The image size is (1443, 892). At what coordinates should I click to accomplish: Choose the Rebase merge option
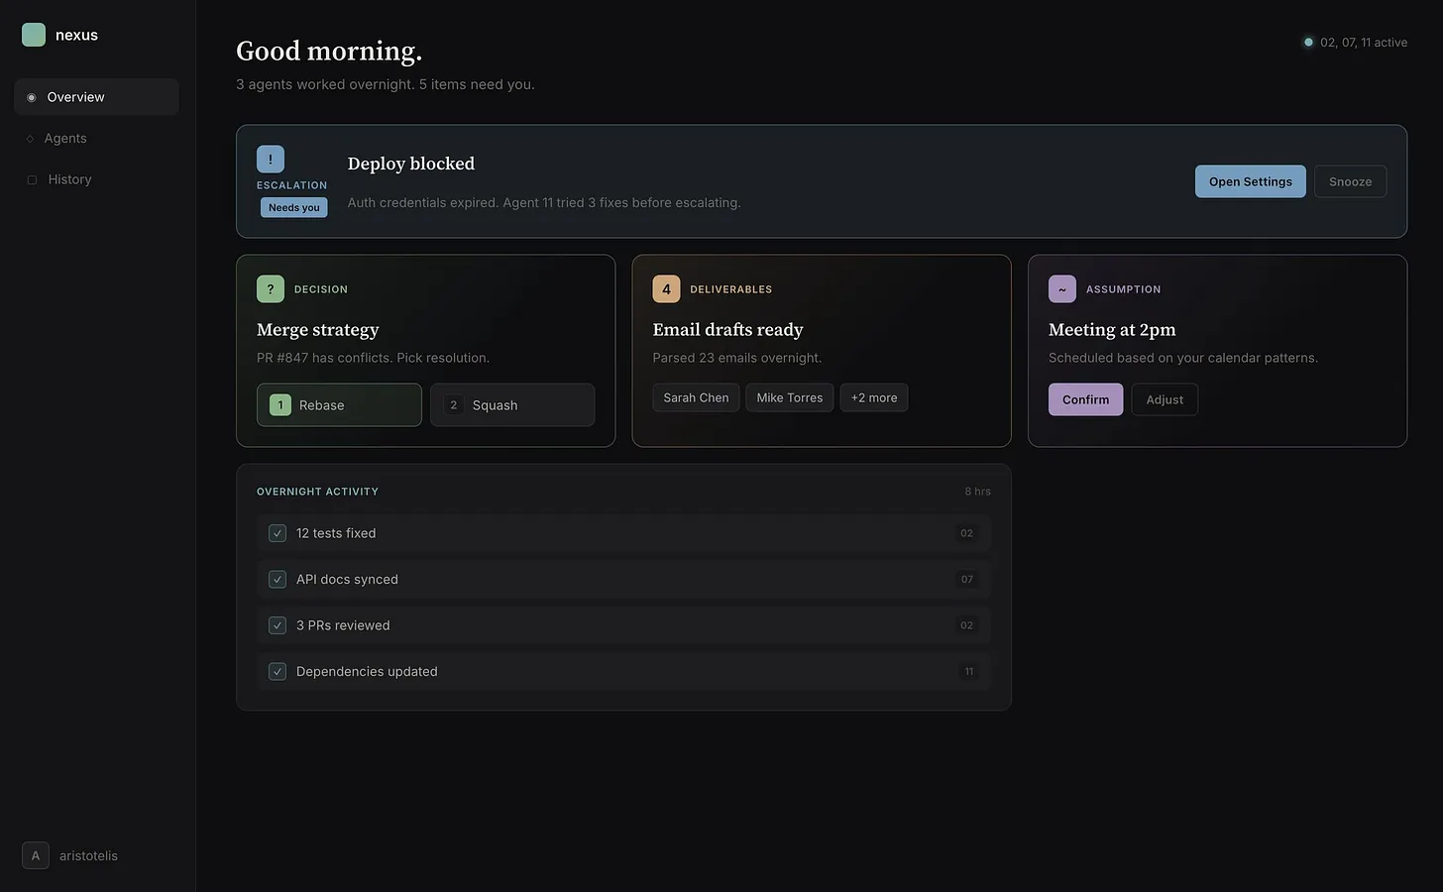point(339,405)
